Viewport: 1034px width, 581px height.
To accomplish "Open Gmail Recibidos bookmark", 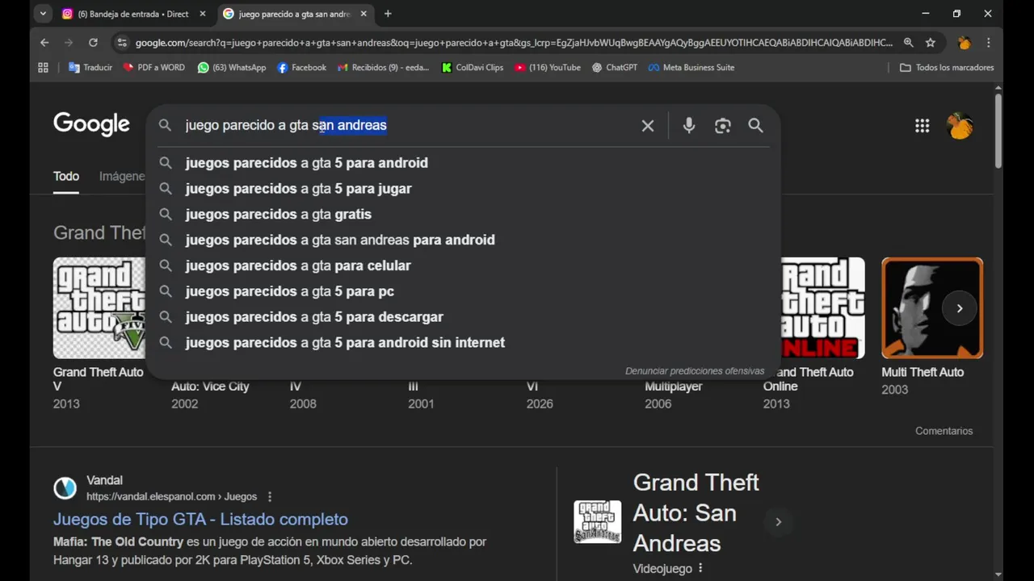I will pos(383,68).
